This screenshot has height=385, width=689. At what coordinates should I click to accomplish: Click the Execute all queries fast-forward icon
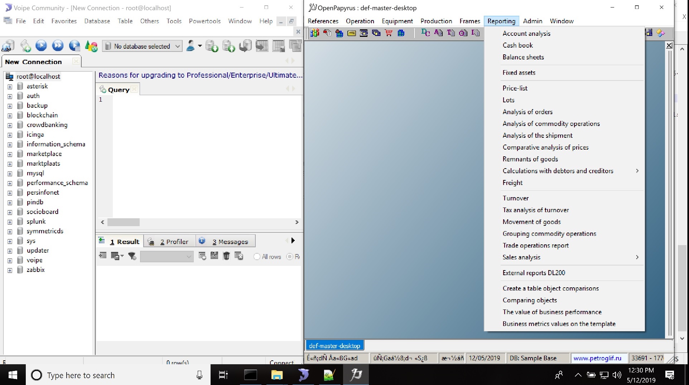click(x=58, y=46)
